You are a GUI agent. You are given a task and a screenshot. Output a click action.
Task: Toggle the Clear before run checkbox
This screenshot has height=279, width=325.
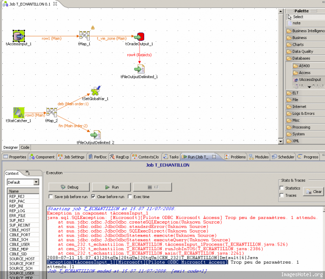(x=93, y=197)
